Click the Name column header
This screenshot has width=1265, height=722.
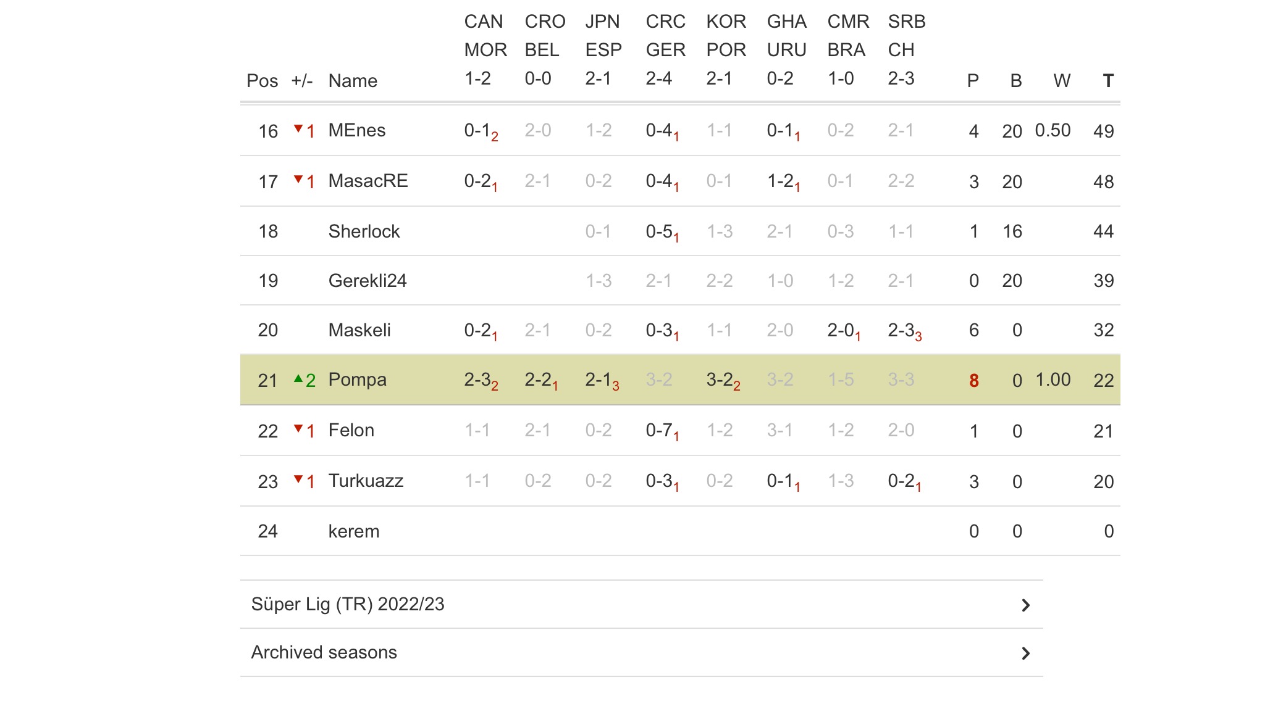(x=353, y=81)
